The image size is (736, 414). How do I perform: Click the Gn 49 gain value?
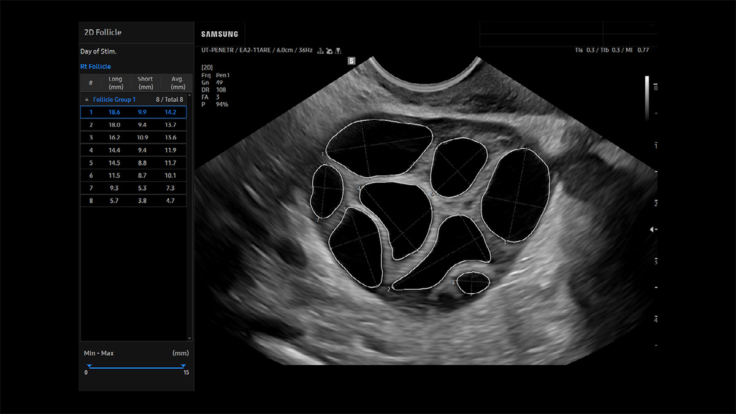point(212,82)
